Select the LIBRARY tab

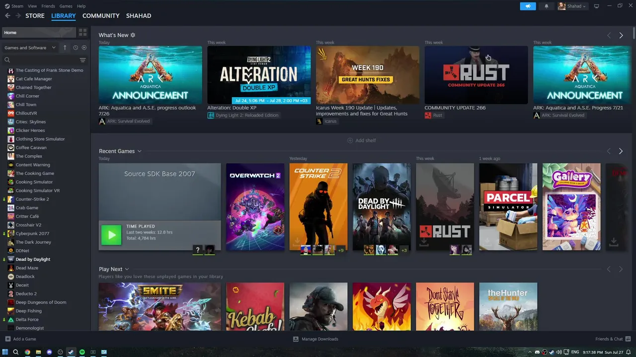click(x=64, y=16)
